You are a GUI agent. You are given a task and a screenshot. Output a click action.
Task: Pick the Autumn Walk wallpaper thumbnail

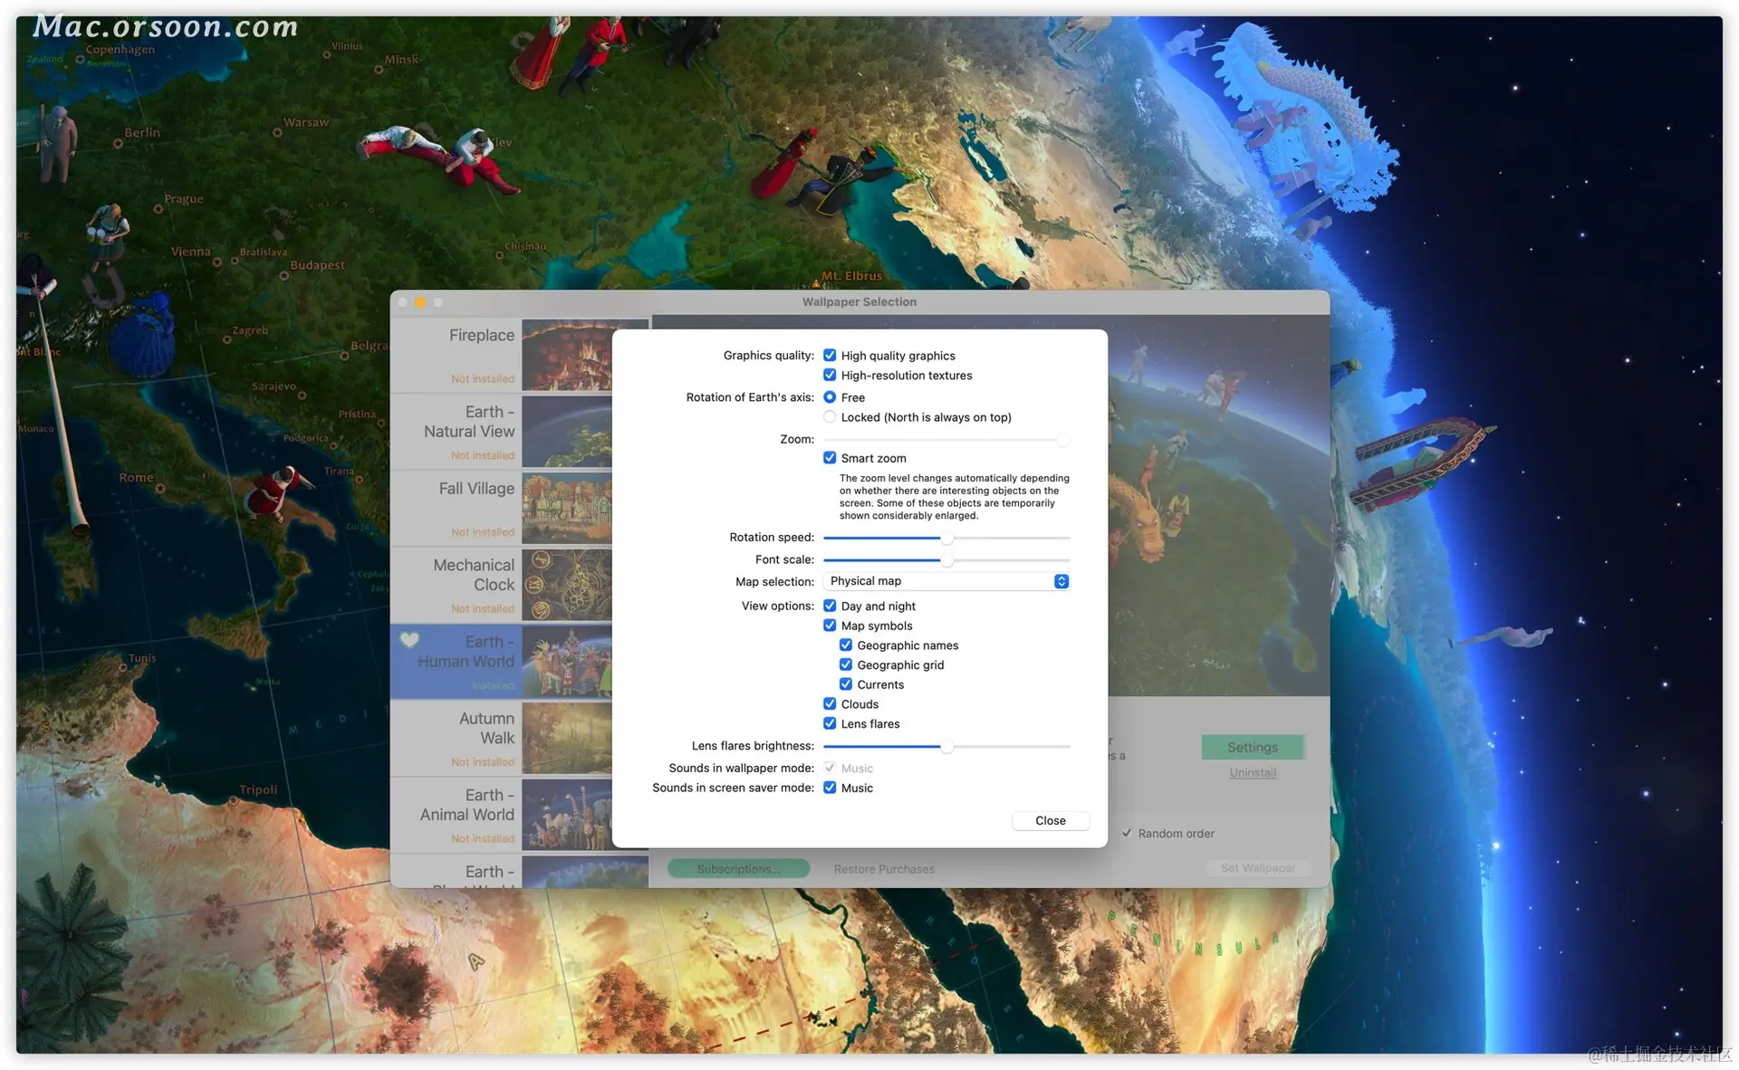[x=566, y=738]
